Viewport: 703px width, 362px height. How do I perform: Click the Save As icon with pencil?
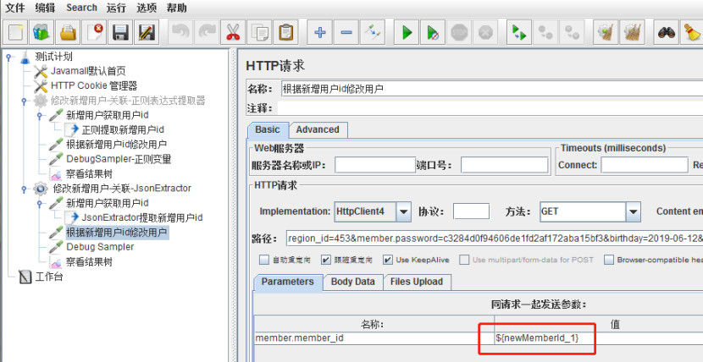point(147,32)
